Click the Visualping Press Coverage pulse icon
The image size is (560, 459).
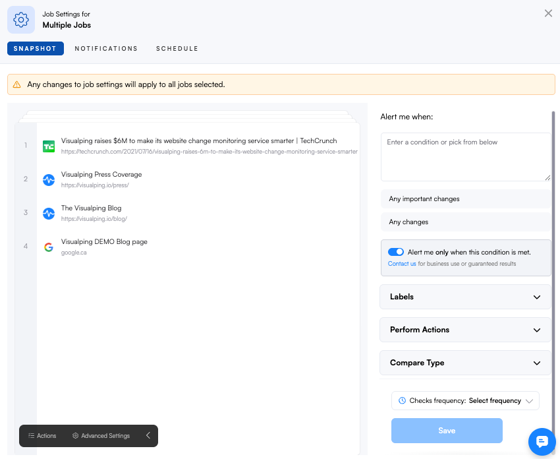(49, 180)
